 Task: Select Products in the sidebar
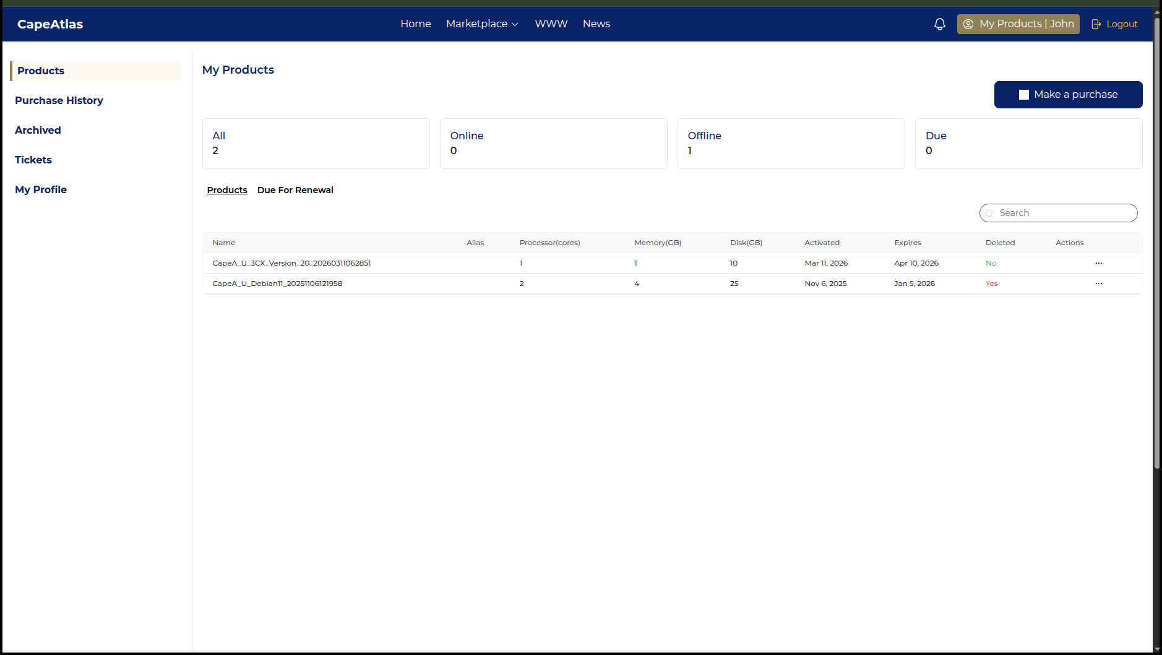pyautogui.click(x=96, y=71)
